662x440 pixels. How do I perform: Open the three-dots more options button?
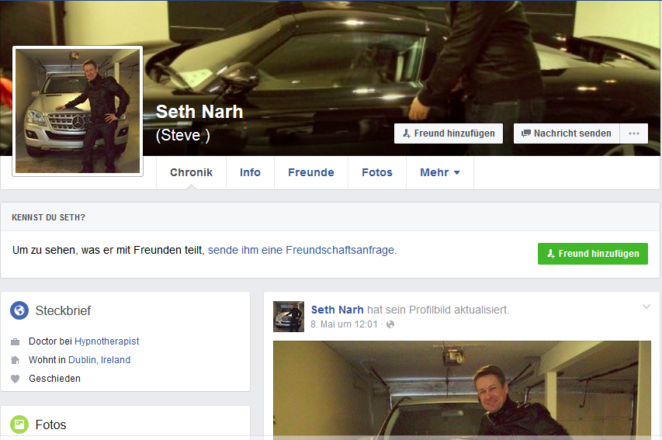click(634, 133)
